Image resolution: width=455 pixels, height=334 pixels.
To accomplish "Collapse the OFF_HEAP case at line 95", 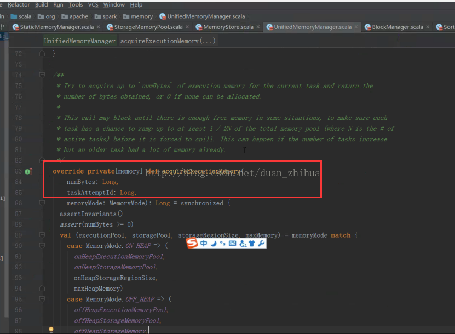I will click(42, 298).
